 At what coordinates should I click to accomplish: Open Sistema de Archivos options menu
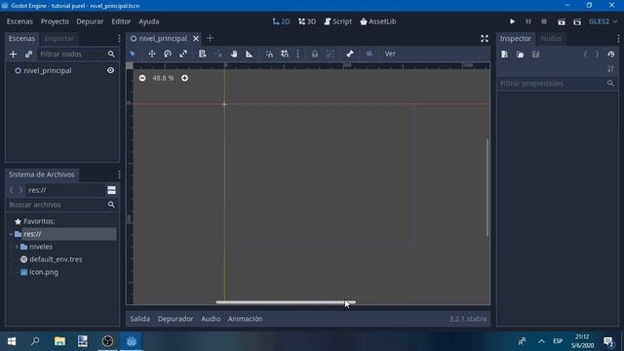(x=119, y=175)
